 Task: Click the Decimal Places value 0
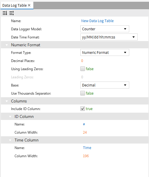coord(82,61)
